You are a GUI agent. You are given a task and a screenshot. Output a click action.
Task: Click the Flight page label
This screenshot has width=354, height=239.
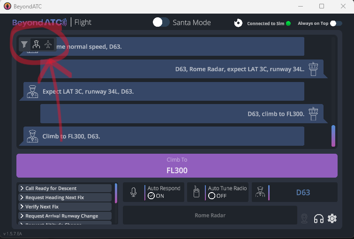click(x=83, y=22)
